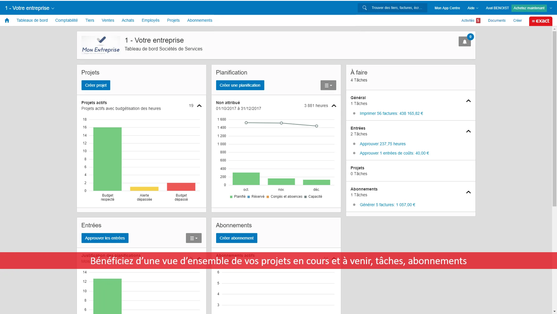Image resolution: width=557 pixels, height=314 pixels.
Task: Toggle the Congés et absences legend swatch
Action: 268,197
